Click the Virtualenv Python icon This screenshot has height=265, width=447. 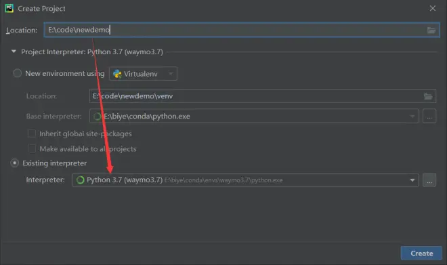pos(117,74)
